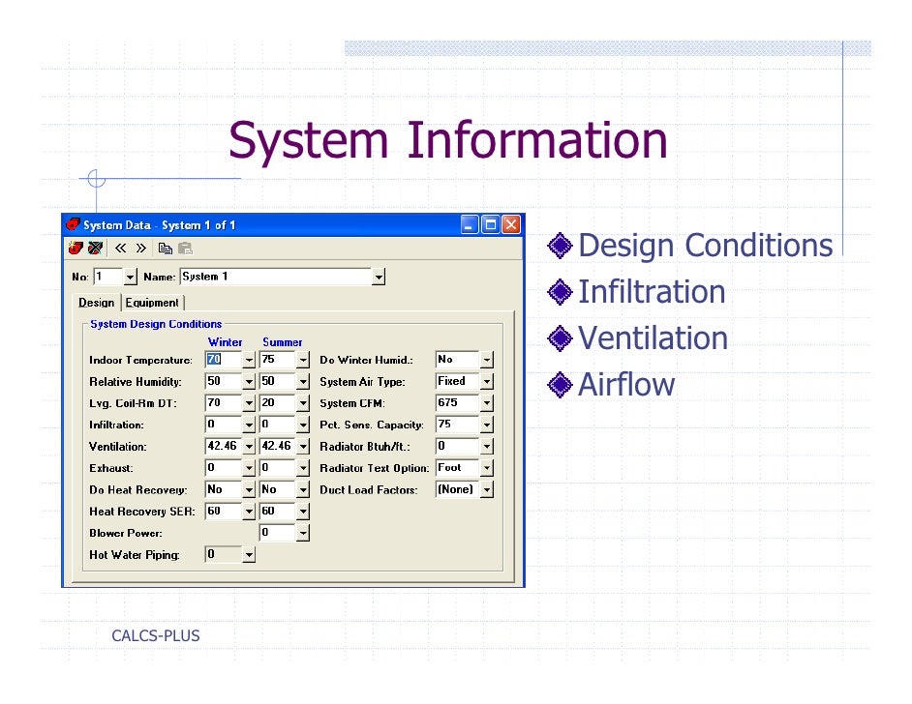
Task: Click the crossed-out delete system icon
Action: click(96, 249)
